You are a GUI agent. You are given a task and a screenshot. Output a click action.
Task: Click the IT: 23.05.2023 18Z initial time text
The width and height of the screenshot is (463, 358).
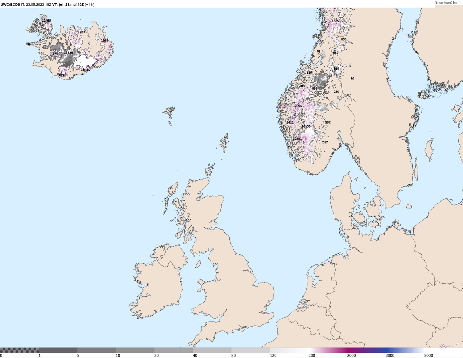36,5
